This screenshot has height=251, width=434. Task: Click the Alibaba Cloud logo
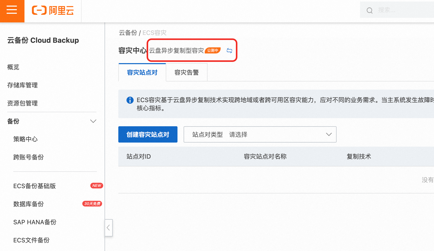click(x=53, y=10)
